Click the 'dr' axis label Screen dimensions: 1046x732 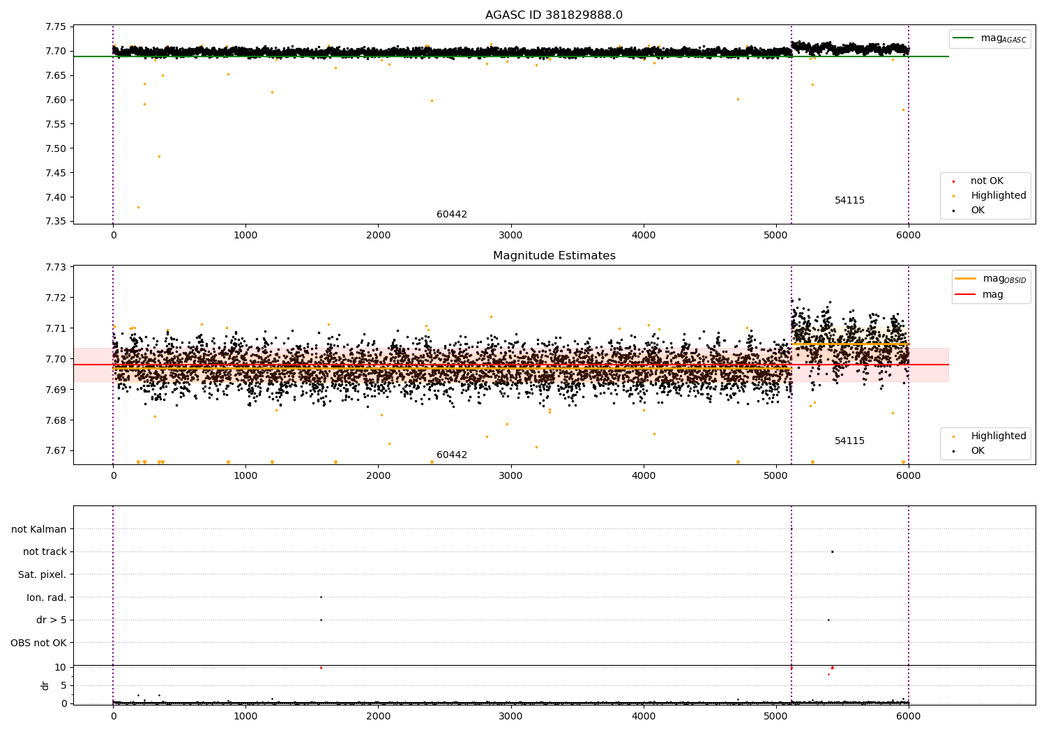[45, 685]
